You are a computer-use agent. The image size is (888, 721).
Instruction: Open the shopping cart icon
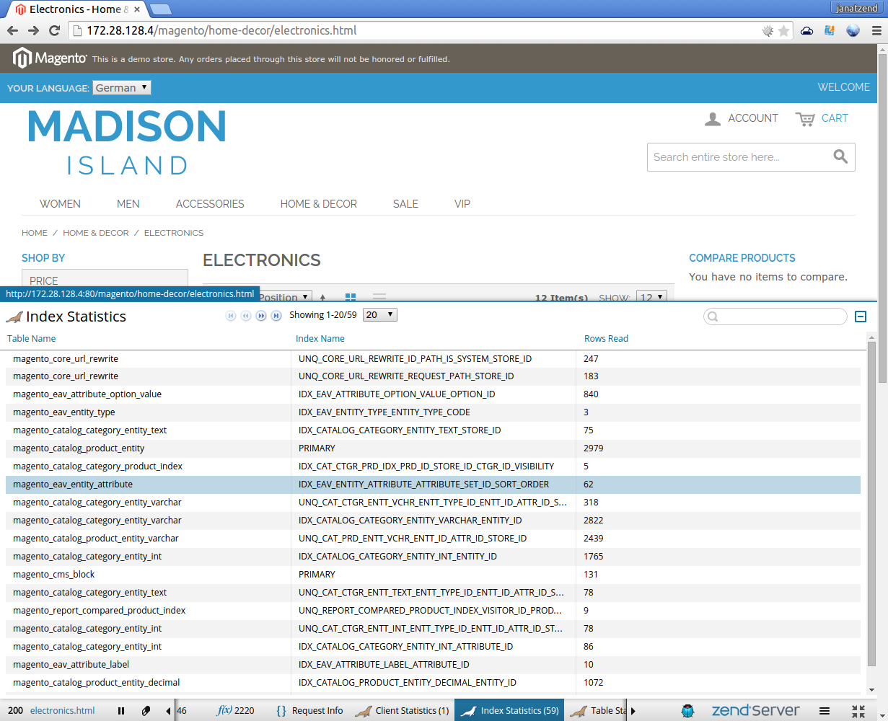click(805, 119)
